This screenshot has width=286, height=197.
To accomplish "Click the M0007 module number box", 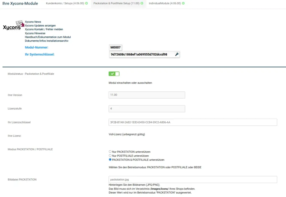I will (116, 47).
